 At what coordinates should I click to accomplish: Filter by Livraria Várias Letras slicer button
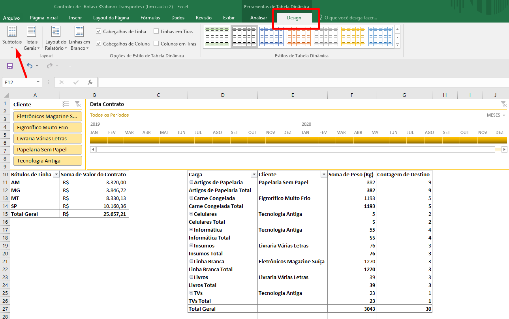pos(48,138)
